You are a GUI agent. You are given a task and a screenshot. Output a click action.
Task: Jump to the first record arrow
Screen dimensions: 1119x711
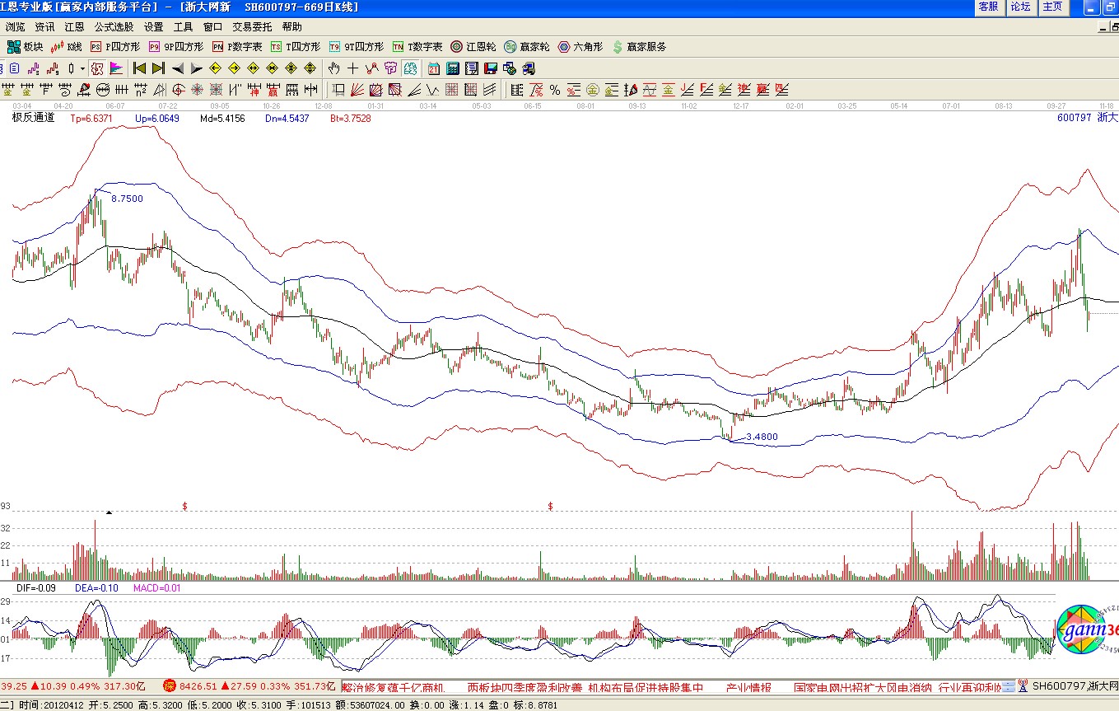point(139,68)
